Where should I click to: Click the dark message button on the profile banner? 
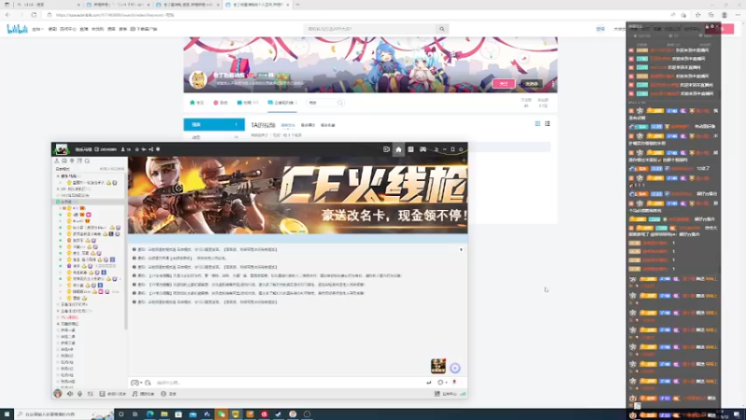[531, 83]
